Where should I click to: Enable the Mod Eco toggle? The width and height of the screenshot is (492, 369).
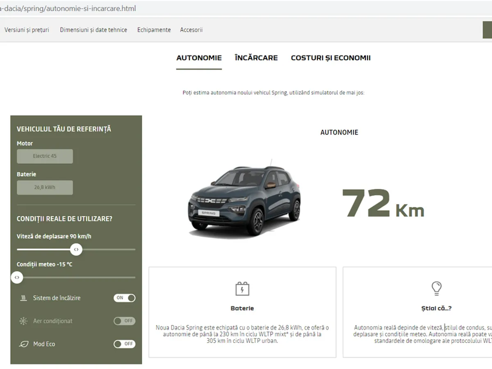124,344
